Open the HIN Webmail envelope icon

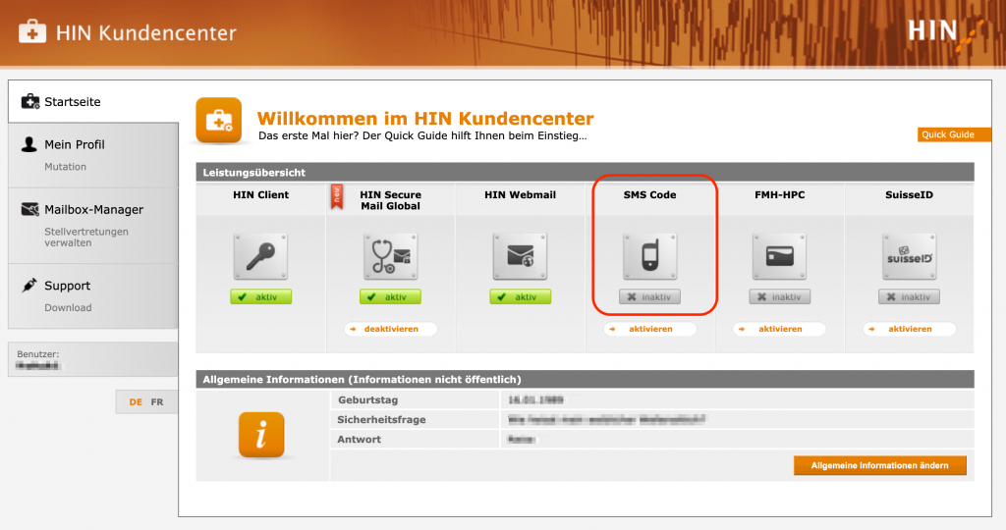tap(520, 256)
